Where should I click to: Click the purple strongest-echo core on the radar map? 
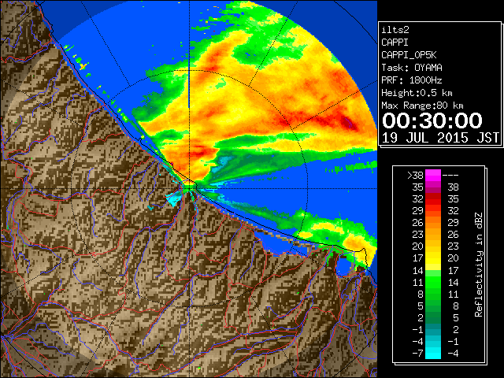click(348, 123)
